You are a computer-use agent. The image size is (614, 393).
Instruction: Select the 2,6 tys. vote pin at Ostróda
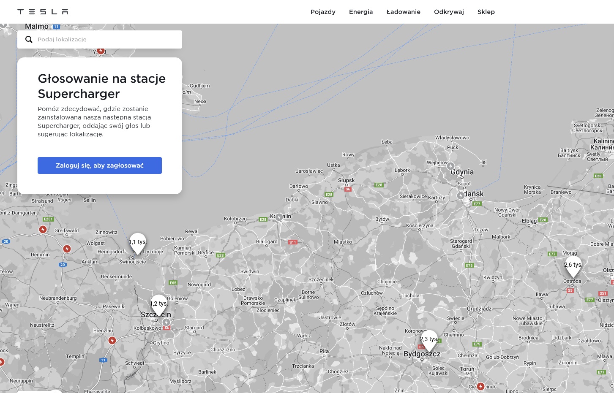tap(573, 266)
